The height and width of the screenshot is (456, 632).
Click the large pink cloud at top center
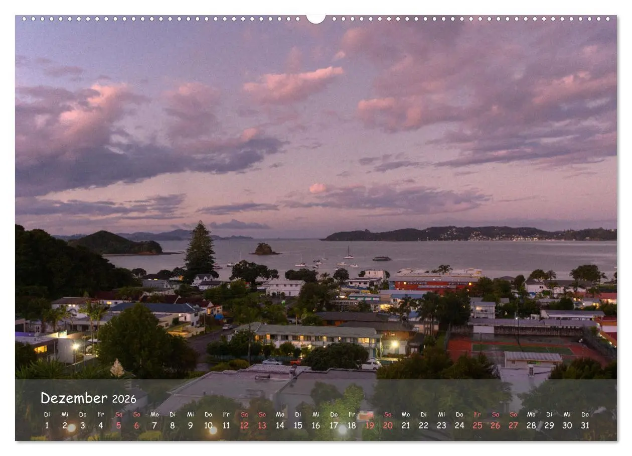point(292,83)
